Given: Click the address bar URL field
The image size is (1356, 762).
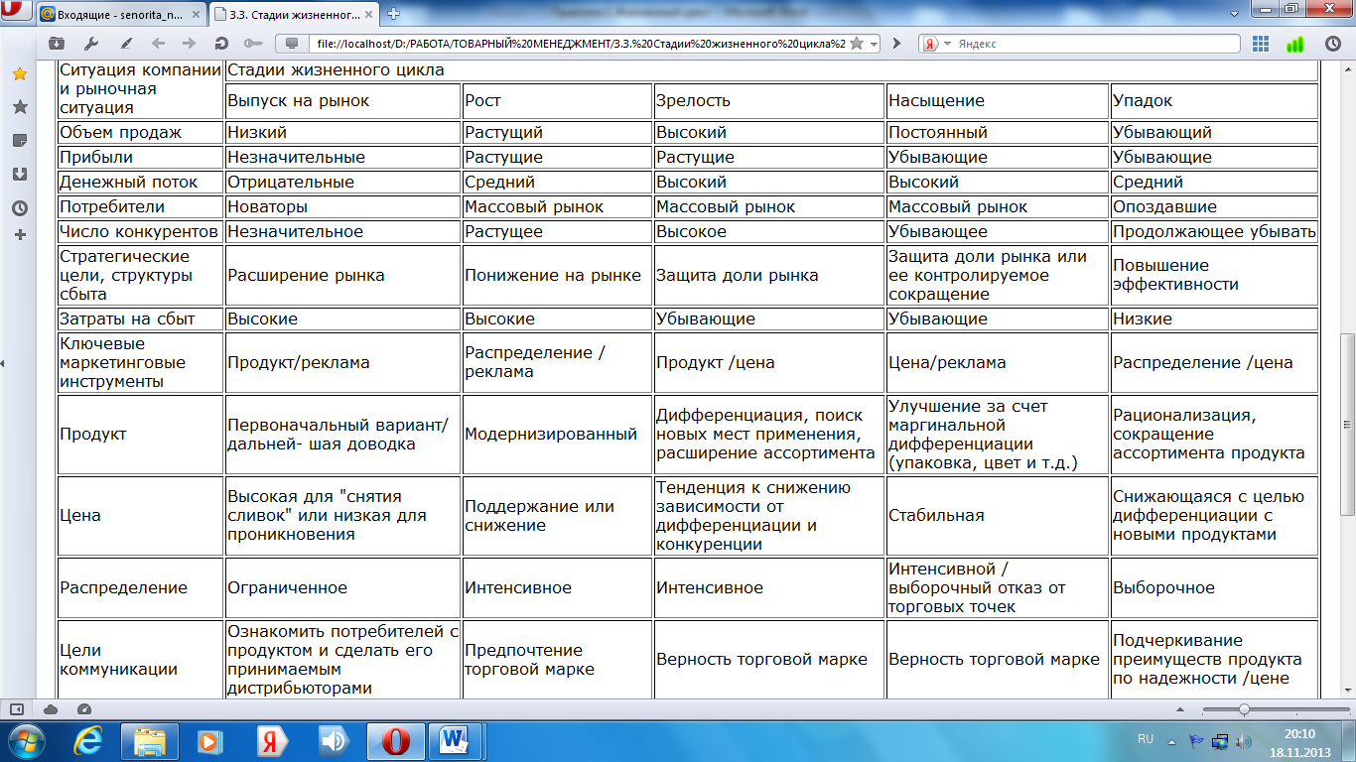Looking at the screenshot, I should [x=582, y=44].
